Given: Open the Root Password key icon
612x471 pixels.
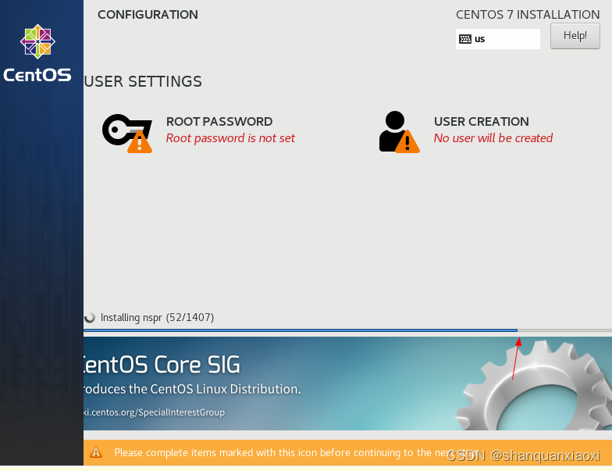Looking at the screenshot, I should (127, 133).
